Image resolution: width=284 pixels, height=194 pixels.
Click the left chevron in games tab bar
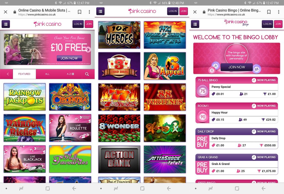click(x=8, y=74)
